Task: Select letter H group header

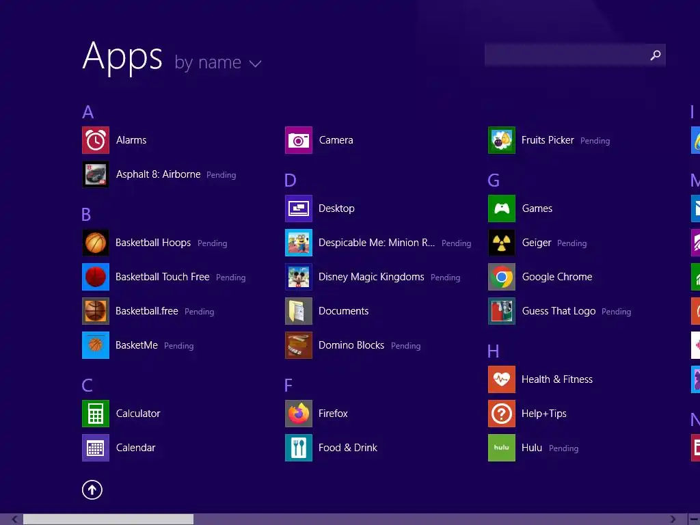Action: point(494,351)
